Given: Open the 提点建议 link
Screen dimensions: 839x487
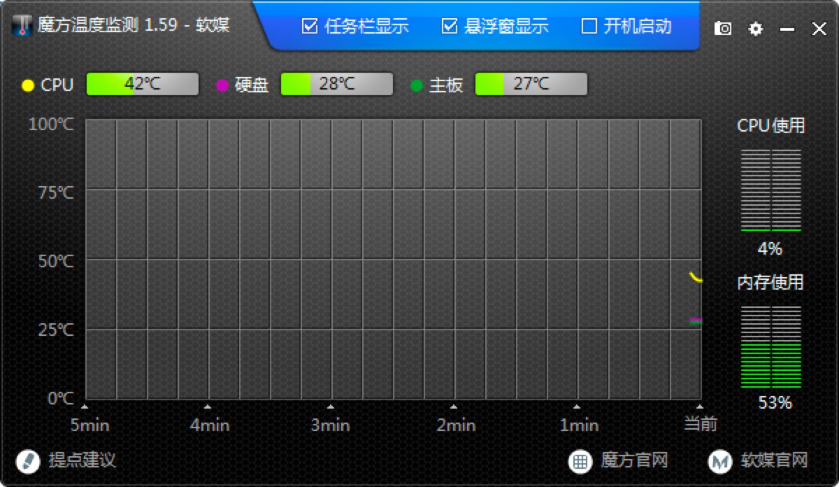Looking at the screenshot, I should click(x=82, y=460).
